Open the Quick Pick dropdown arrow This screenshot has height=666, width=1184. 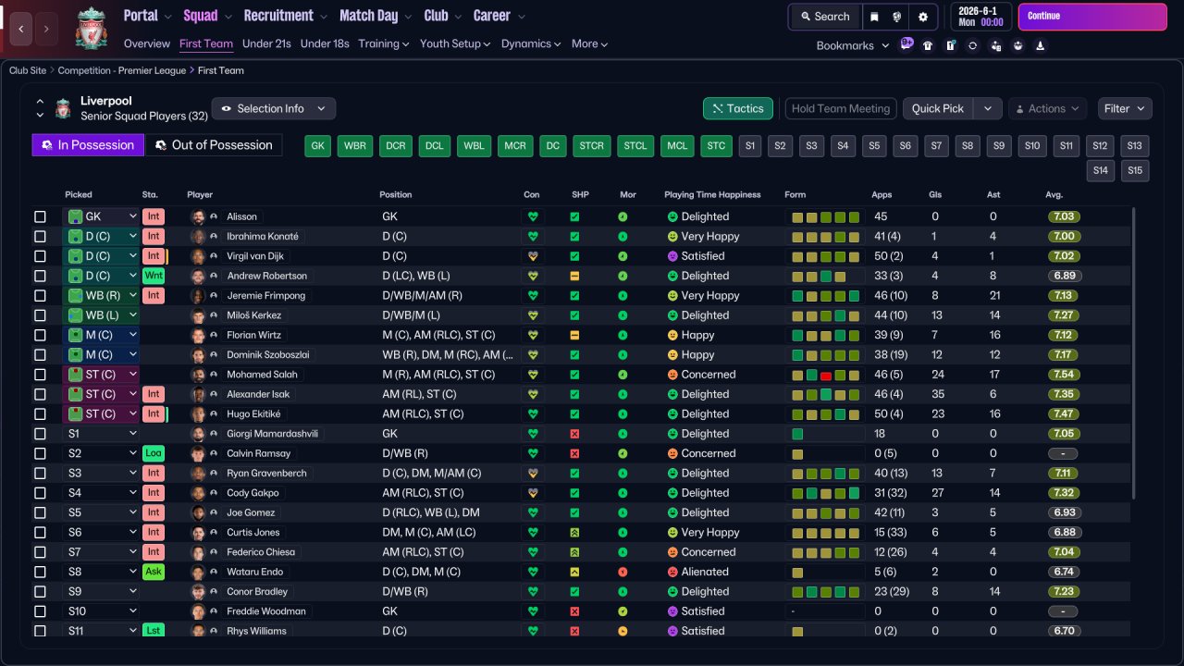(989, 108)
